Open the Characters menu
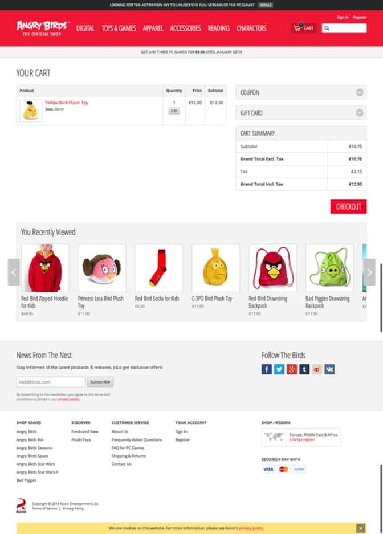The image size is (383, 534). (x=251, y=28)
